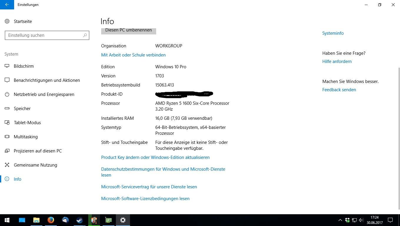
Task: Select the Info page in the sidebar
Action: [x=13, y=179]
